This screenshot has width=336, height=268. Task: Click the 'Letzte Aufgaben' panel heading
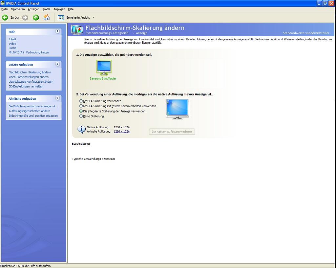tap(21, 65)
